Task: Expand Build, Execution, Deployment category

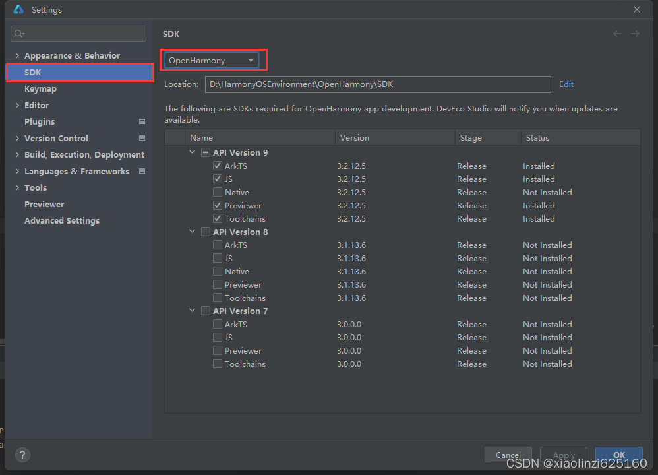Action: click(x=16, y=154)
